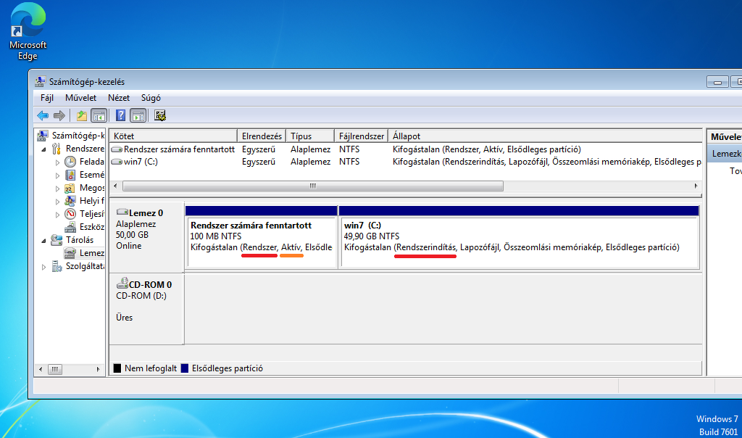Collapse the Tárolás tree node
The image size is (742, 438).
(x=43, y=241)
